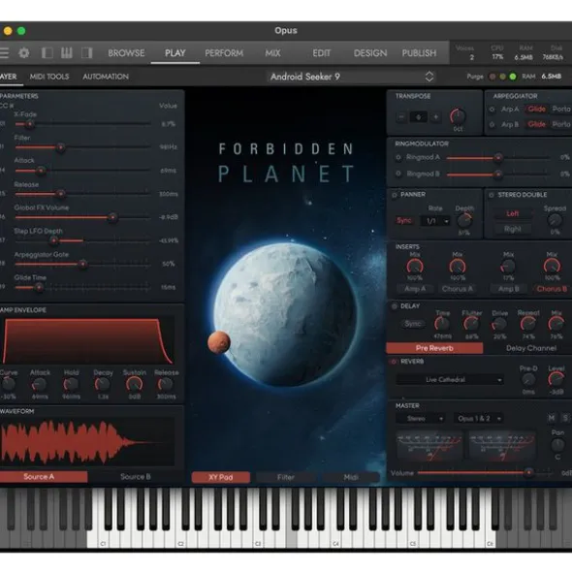
Task: Click the transpose minus button
Action: [401, 117]
